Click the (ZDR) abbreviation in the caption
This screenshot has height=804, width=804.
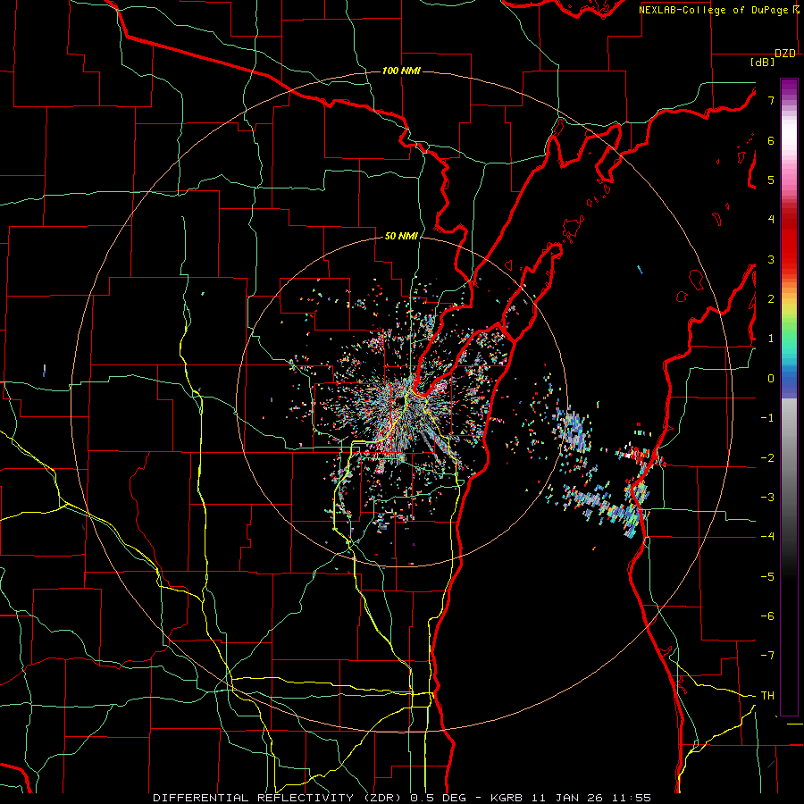click(x=381, y=798)
